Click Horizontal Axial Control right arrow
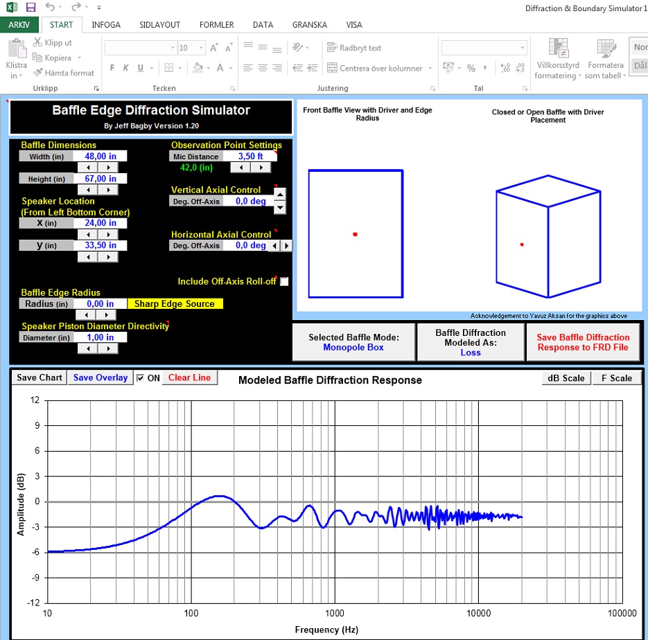The height and width of the screenshot is (640, 648). tap(286, 246)
